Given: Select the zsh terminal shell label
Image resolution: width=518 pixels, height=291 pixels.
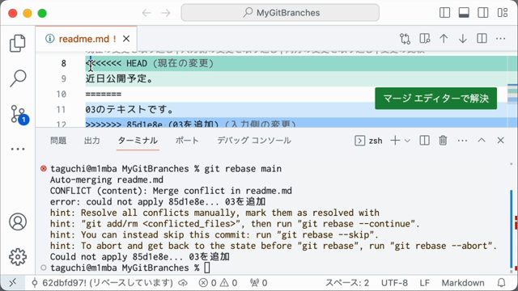Looking at the screenshot, I should [376, 141].
